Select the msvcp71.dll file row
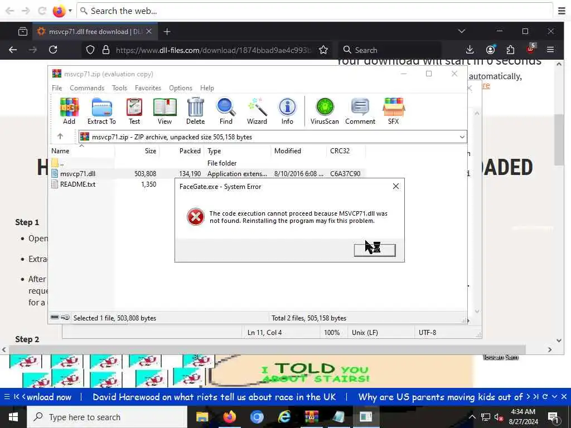This screenshot has height=428, width=571. click(207, 174)
